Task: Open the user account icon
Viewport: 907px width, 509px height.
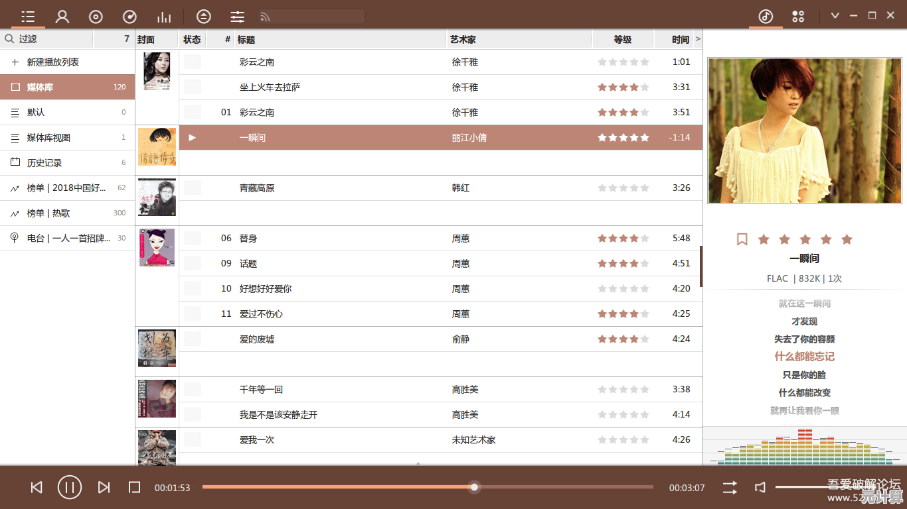Action: click(x=62, y=17)
